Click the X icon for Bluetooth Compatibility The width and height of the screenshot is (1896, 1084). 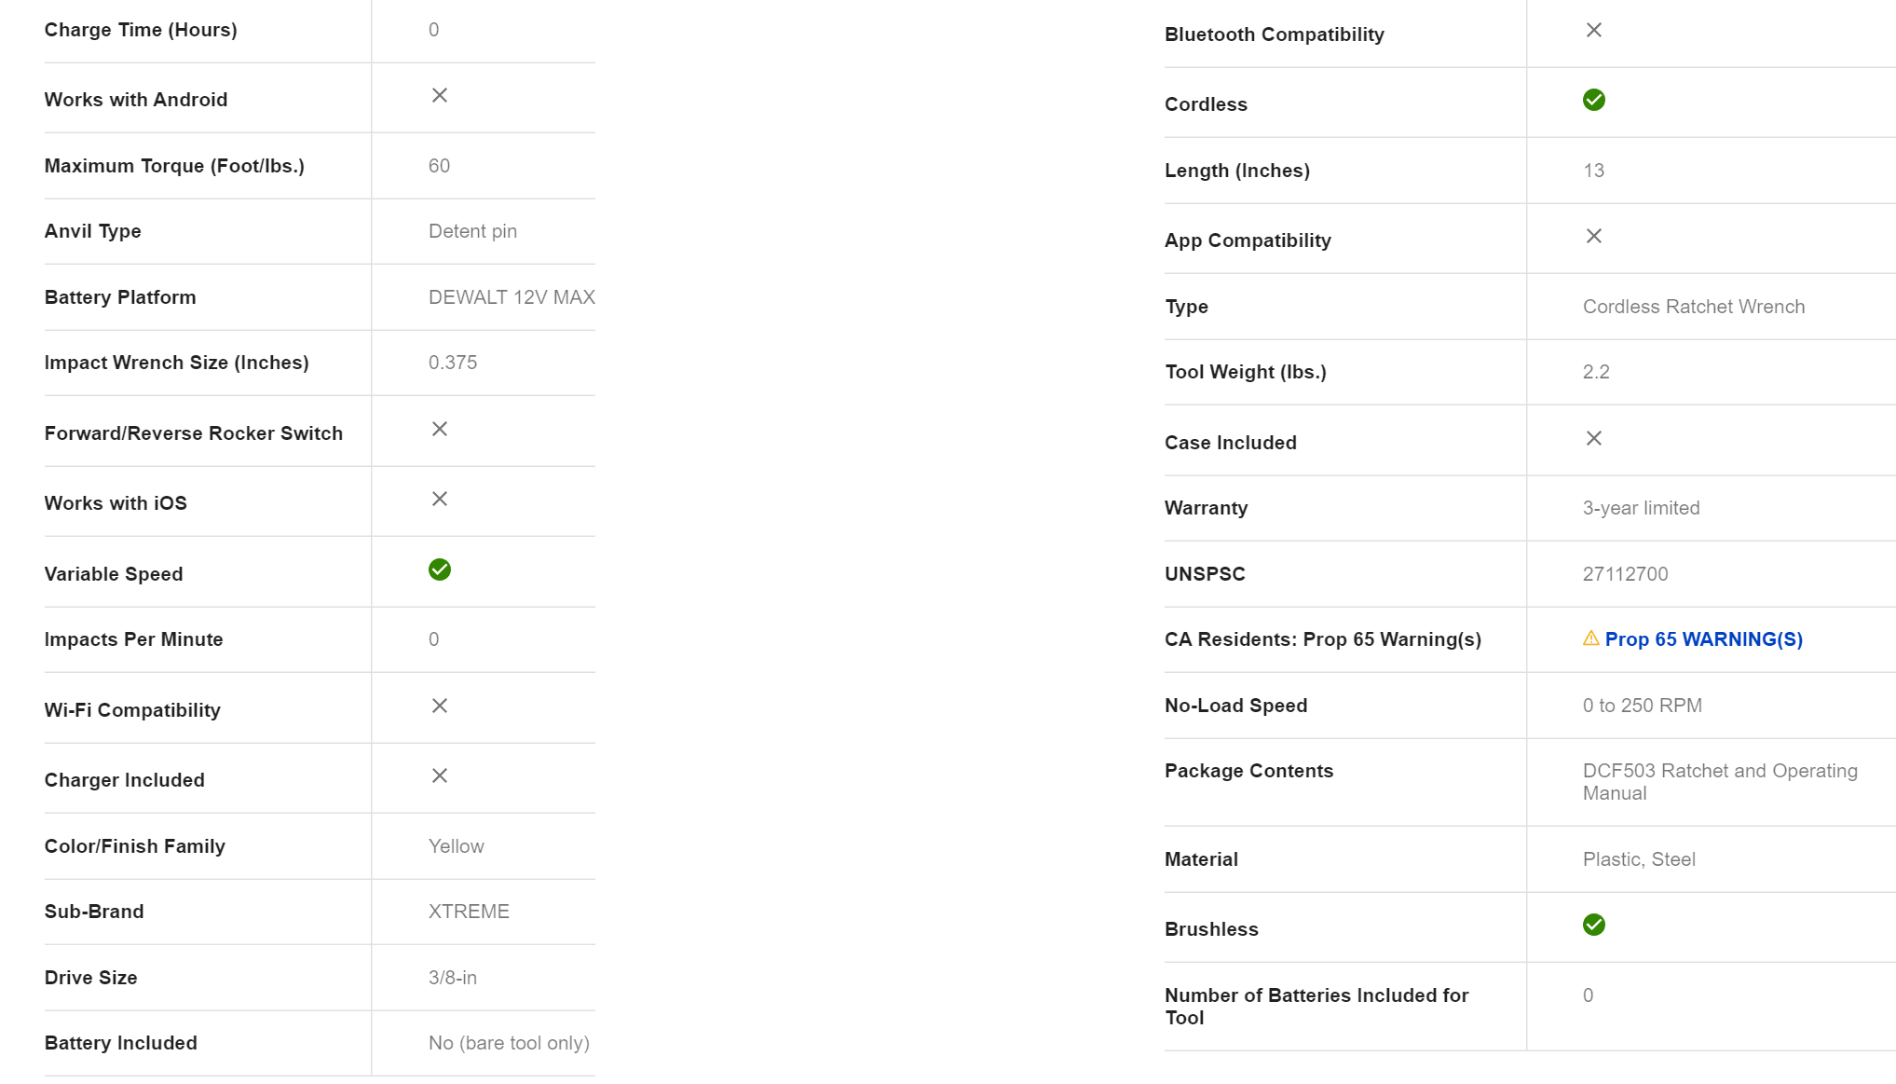click(1593, 30)
